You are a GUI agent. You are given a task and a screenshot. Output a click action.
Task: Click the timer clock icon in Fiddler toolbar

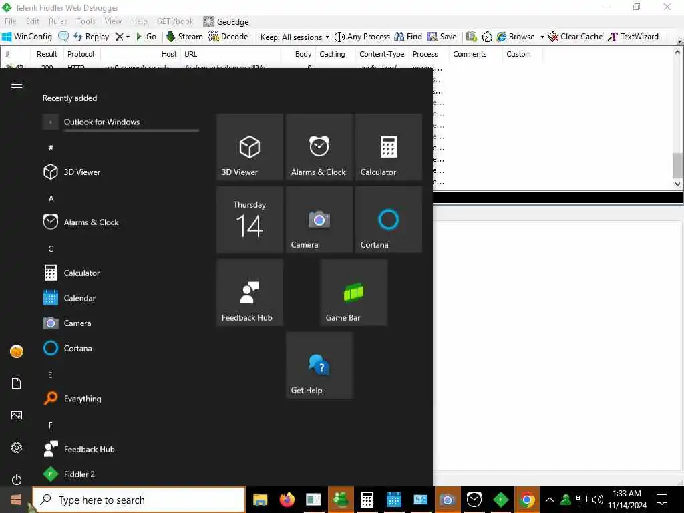click(487, 37)
